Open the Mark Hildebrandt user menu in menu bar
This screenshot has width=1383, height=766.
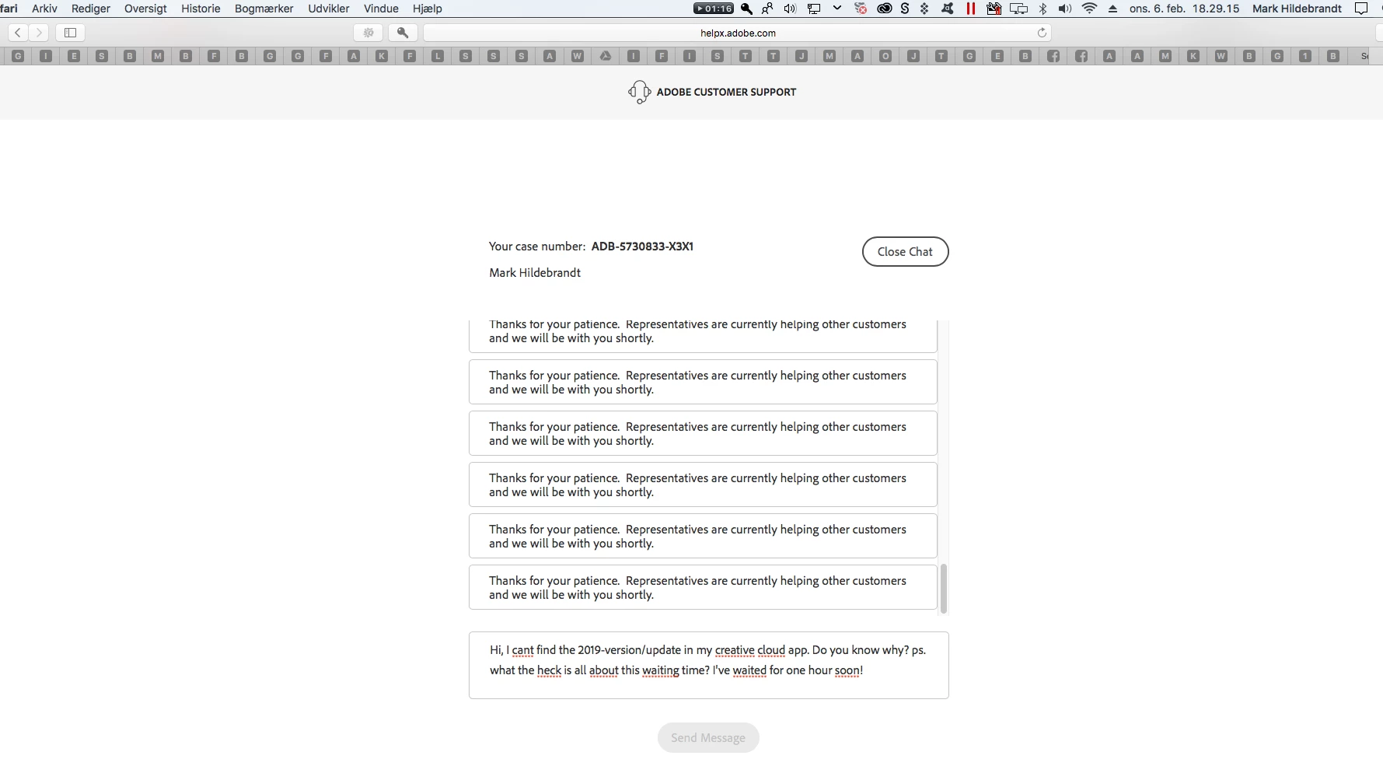[x=1297, y=9]
